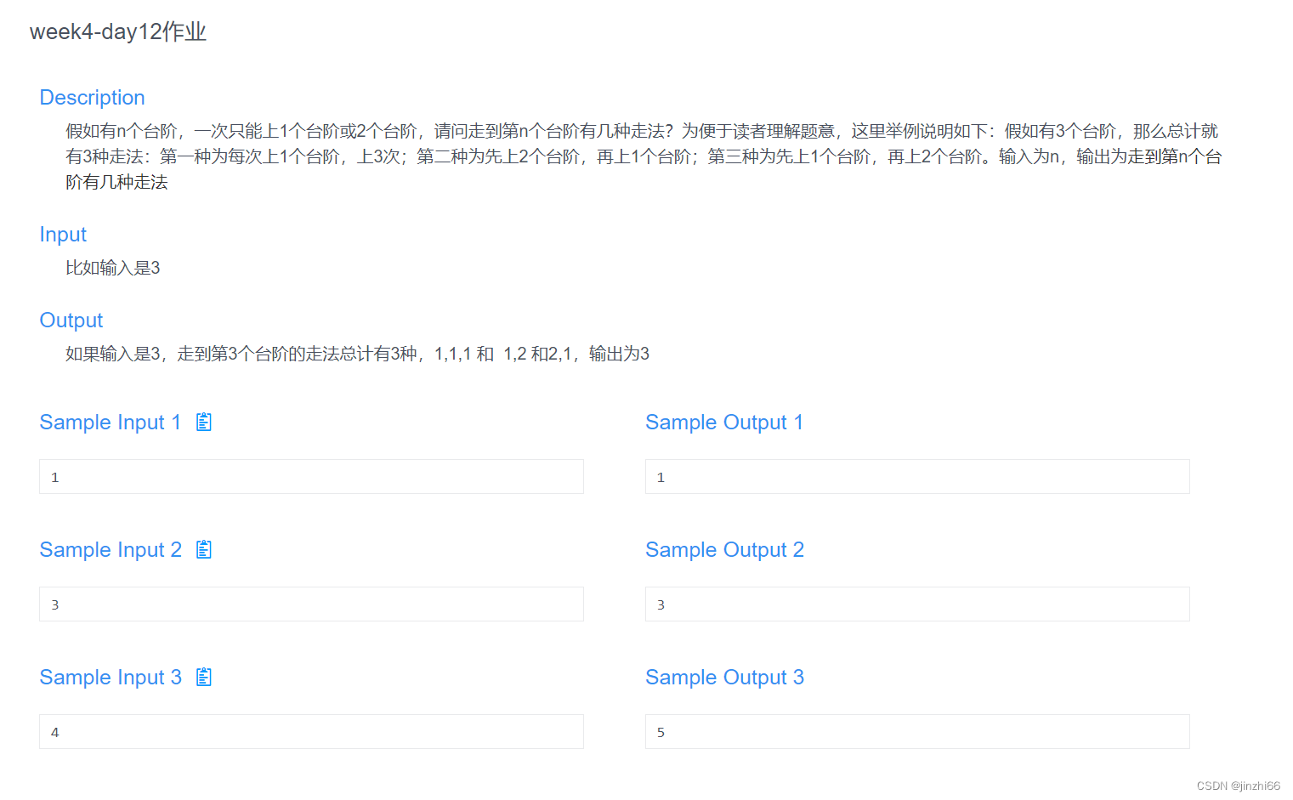The image size is (1293, 800).
Task: Click the Sample Output 3 value box
Action: [917, 732]
